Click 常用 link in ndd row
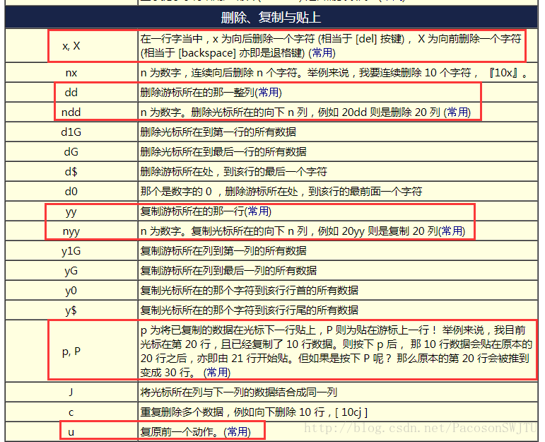The image size is (545, 442). pos(457,112)
